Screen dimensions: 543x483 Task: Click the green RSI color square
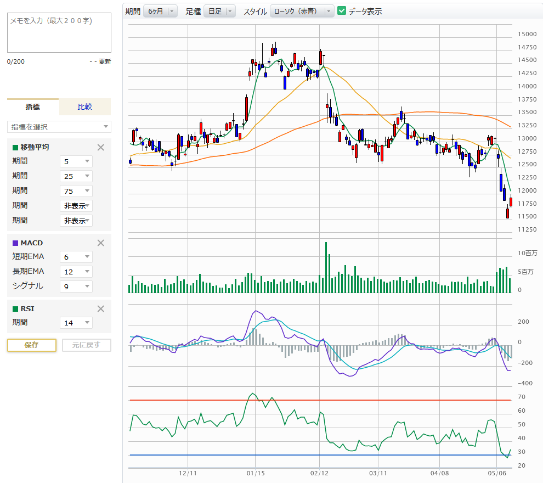pyautogui.click(x=15, y=308)
